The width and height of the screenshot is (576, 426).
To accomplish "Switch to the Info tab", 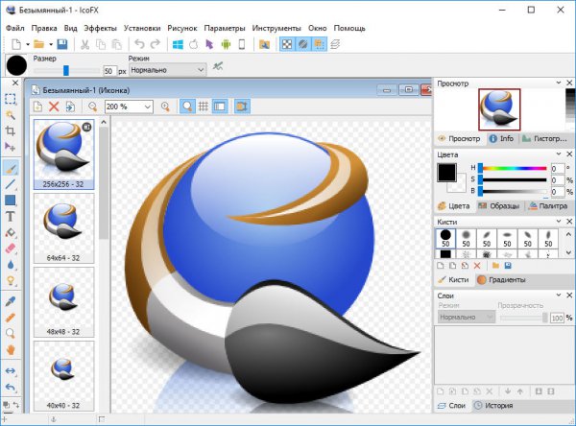I will point(502,138).
